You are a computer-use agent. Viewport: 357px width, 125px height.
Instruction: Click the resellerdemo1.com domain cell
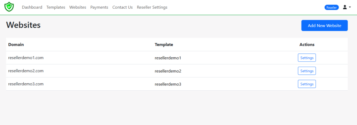(x=26, y=58)
